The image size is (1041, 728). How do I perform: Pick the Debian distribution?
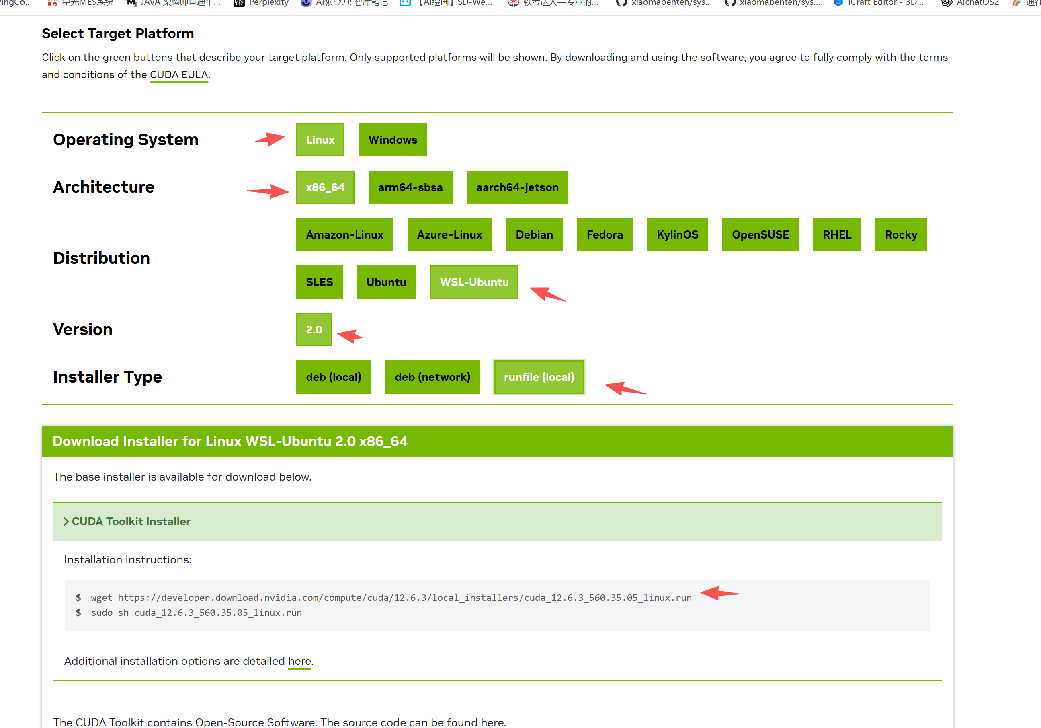click(x=534, y=234)
